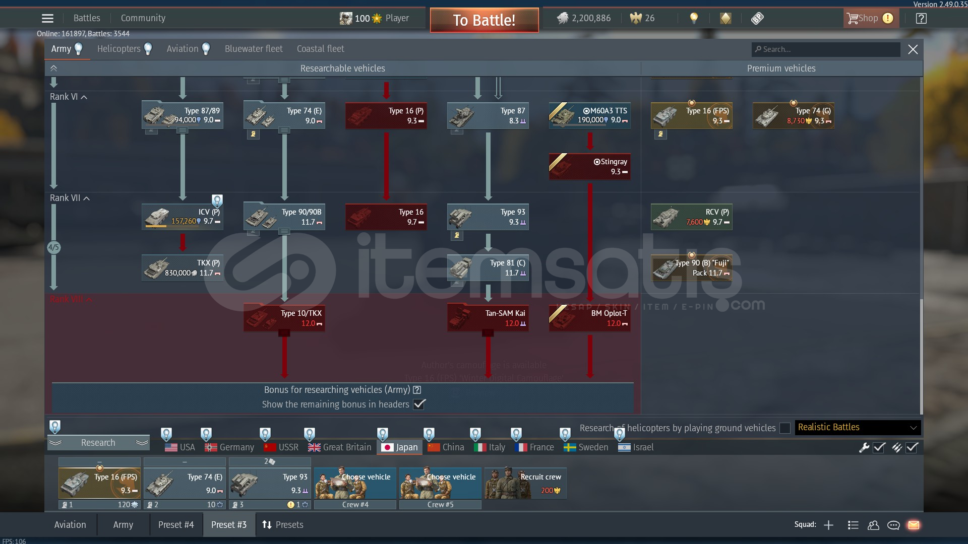Click the Shop cart icon
The height and width of the screenshot is (544, 968).
852,19
